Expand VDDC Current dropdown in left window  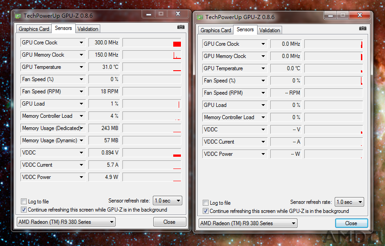81,165
